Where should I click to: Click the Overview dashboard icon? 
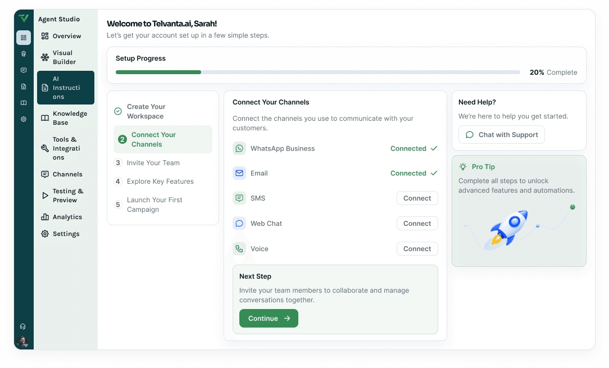pos(45,36)
